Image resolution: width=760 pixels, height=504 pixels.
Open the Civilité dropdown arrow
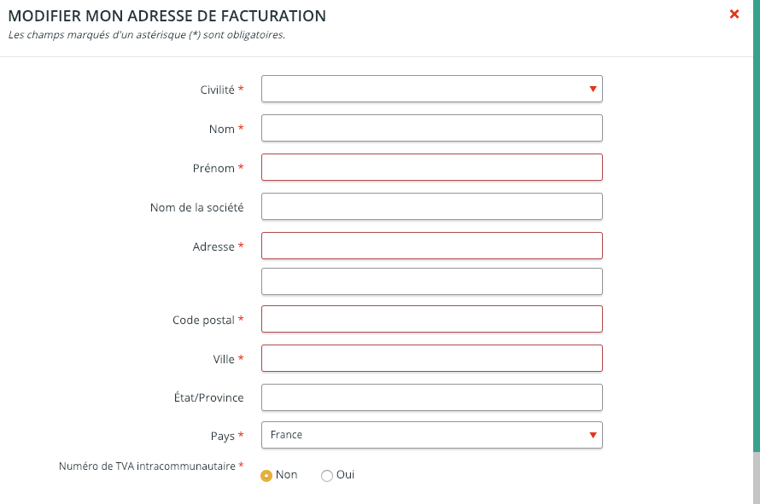pyautogui.click(x=593, y=89)
